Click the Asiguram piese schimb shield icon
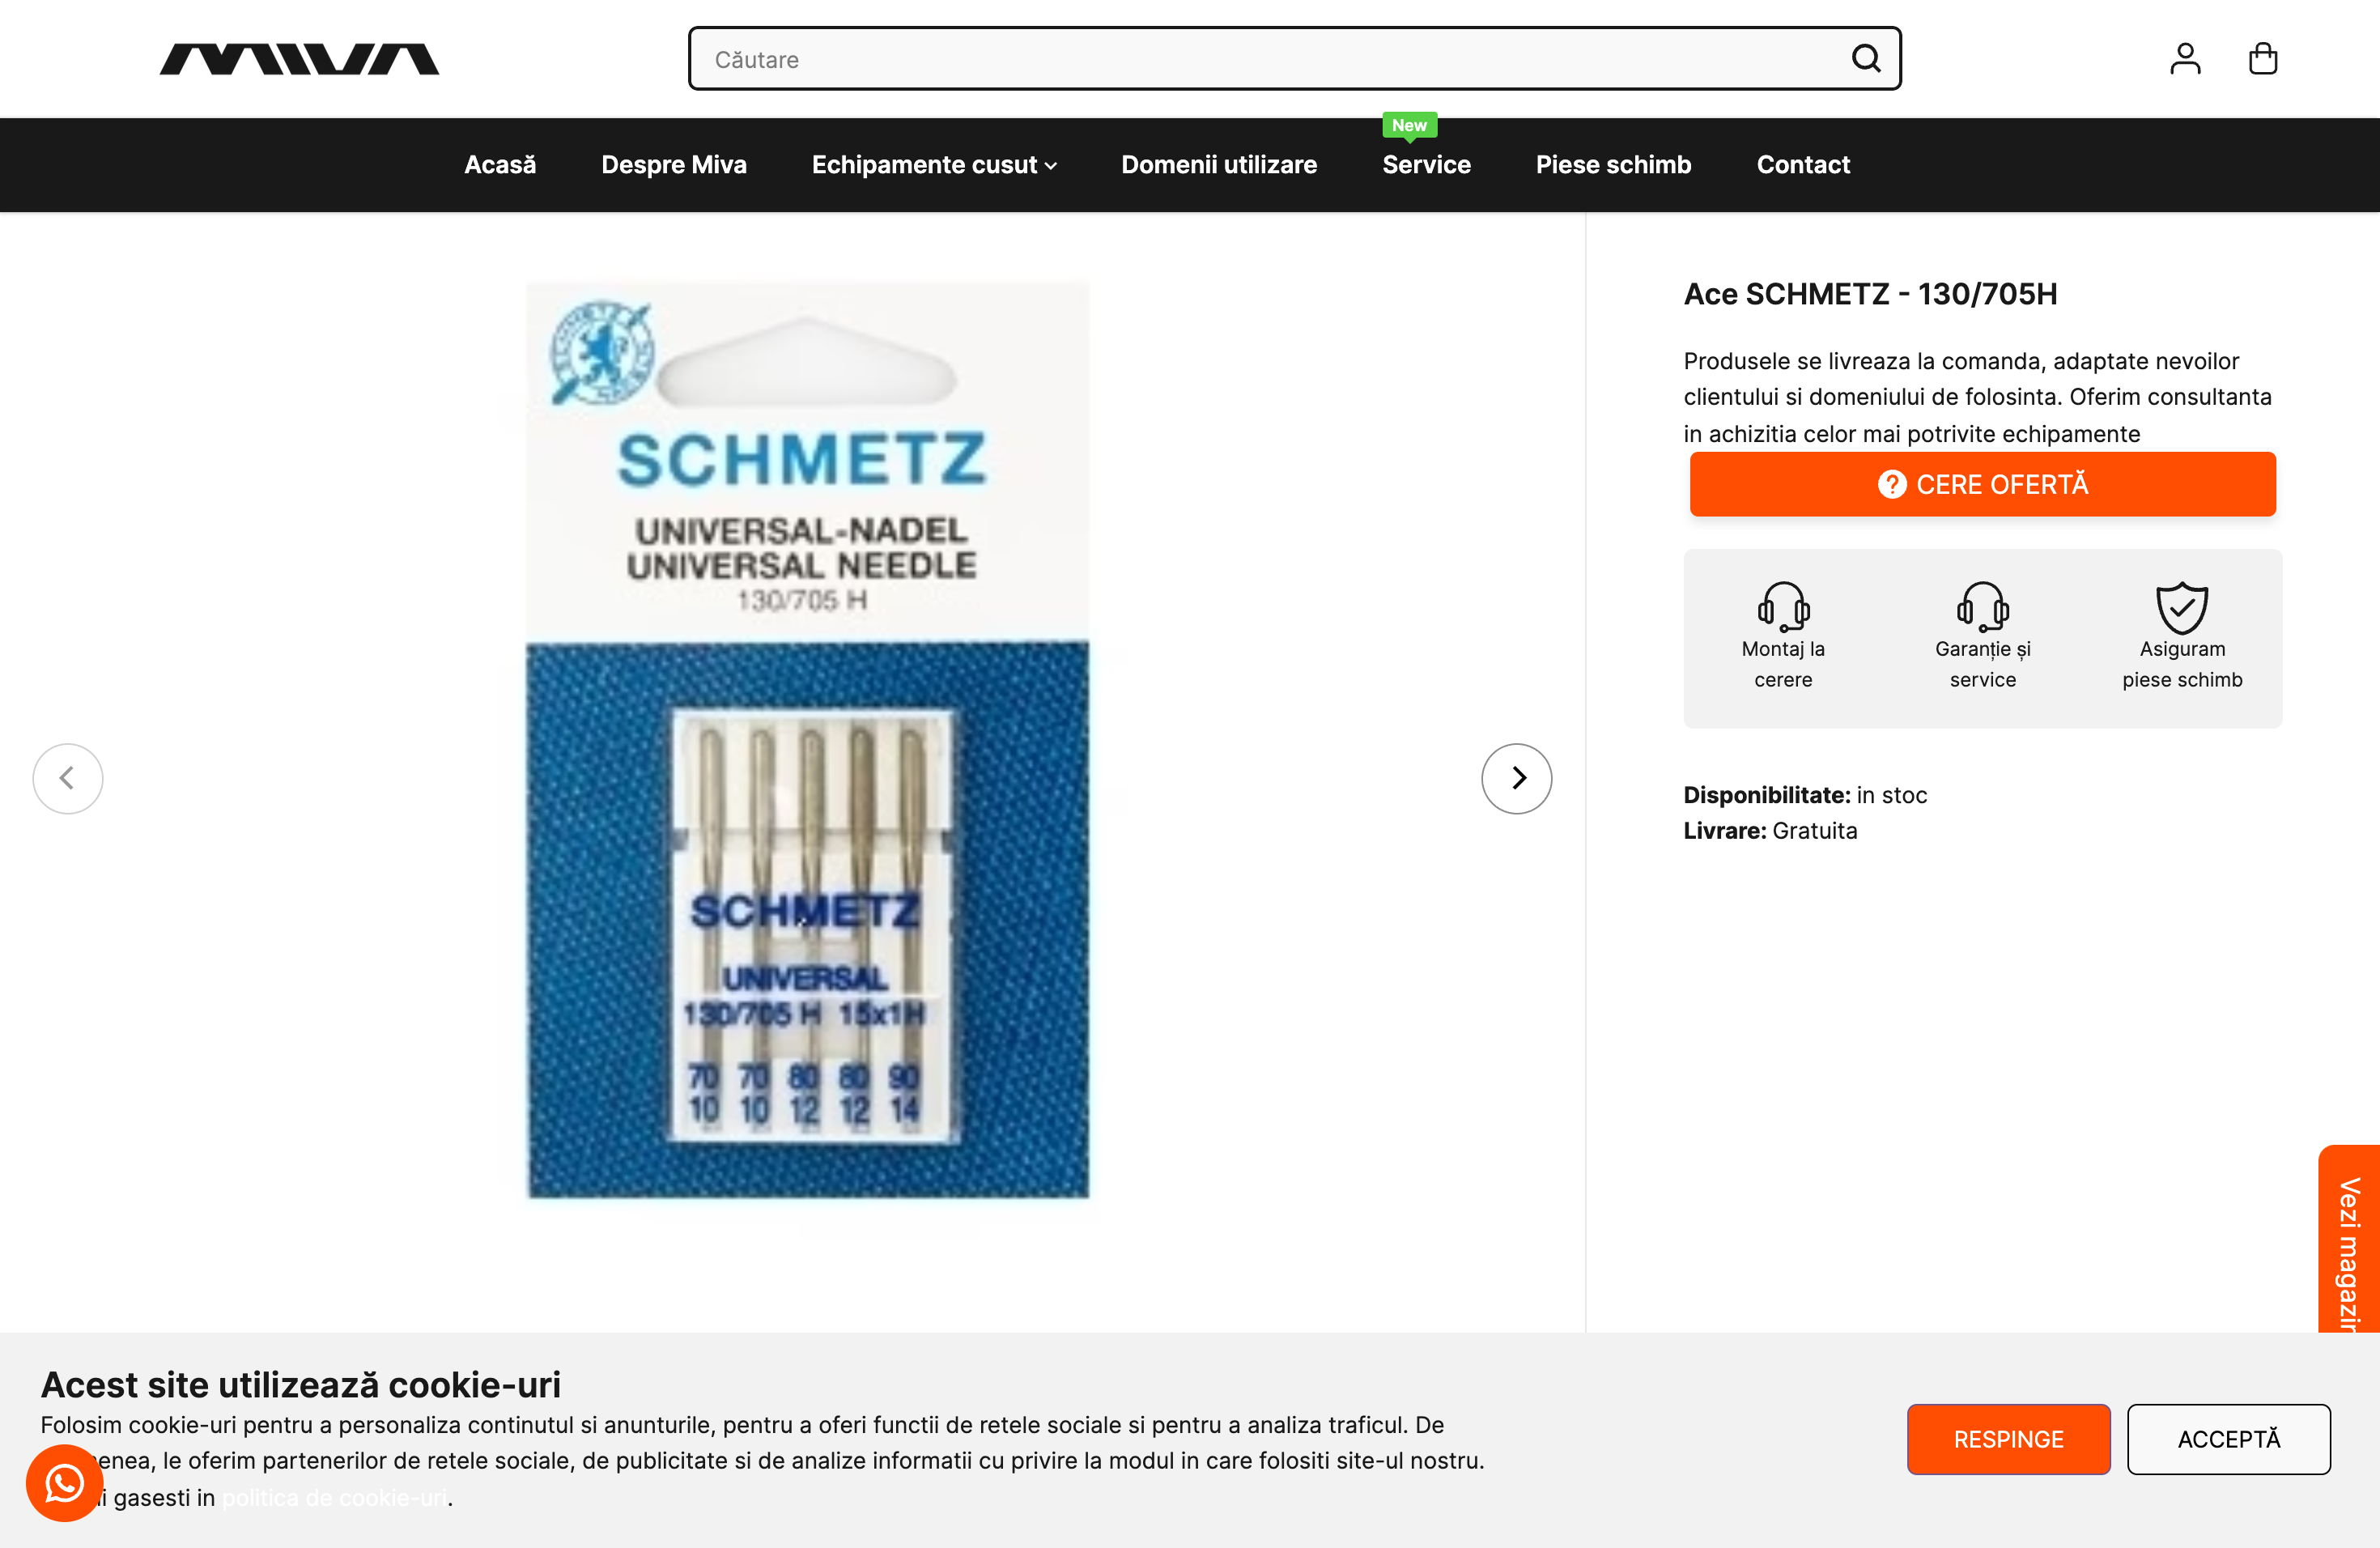2380x1548 pixels. pyautogui.click(x=2182, y=607)
